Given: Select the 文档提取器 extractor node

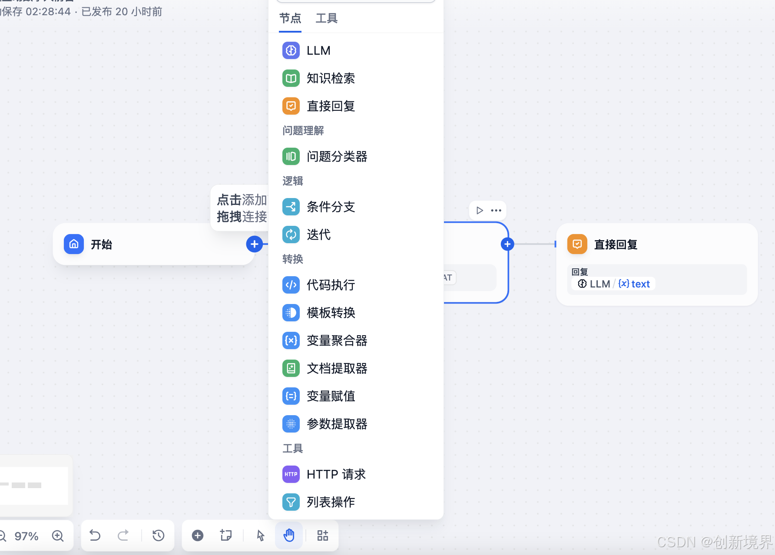Looking at the screenshot, I should tap(337, 368).
